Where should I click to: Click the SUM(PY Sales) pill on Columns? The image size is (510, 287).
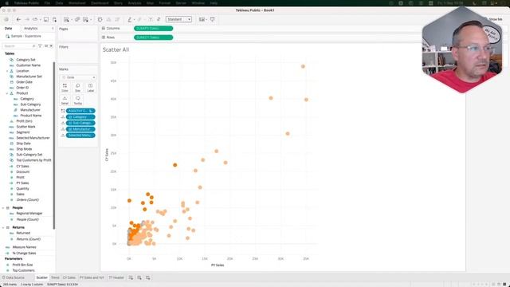click(153, 29)
